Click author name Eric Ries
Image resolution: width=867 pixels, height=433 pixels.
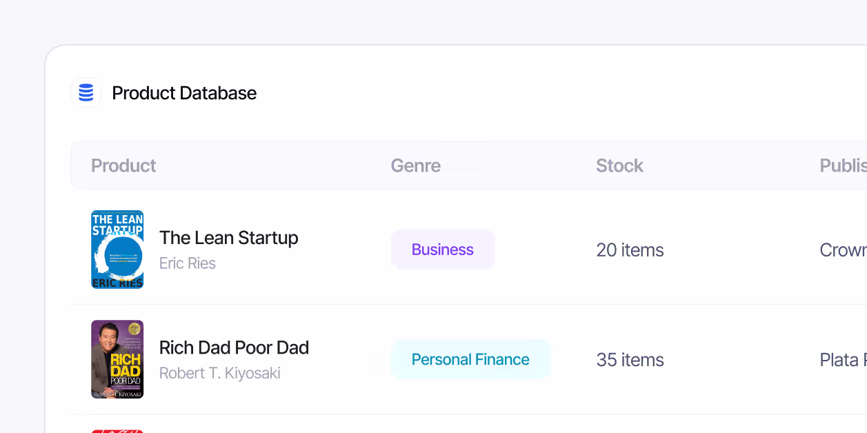(x=188, y=263)
